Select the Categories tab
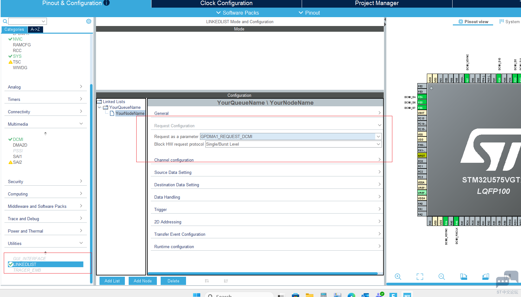 point(14,29)
